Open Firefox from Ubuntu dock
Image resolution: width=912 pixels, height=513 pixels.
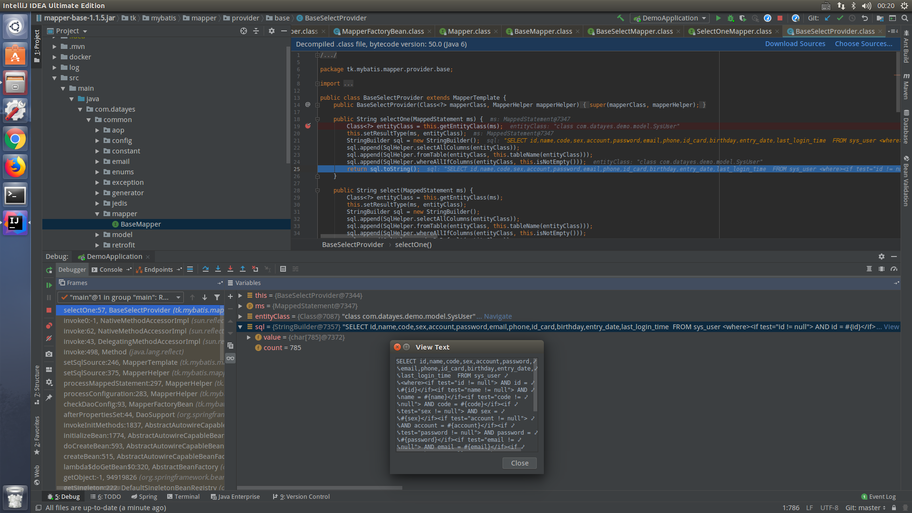[15, 167]
